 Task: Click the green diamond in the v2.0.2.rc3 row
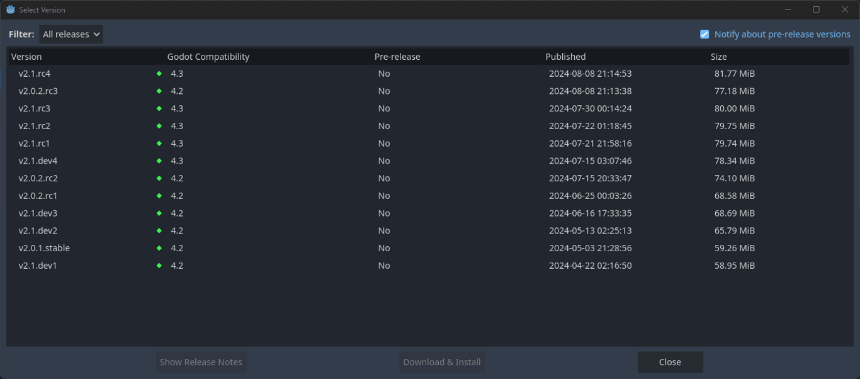[x=159, y=91]
